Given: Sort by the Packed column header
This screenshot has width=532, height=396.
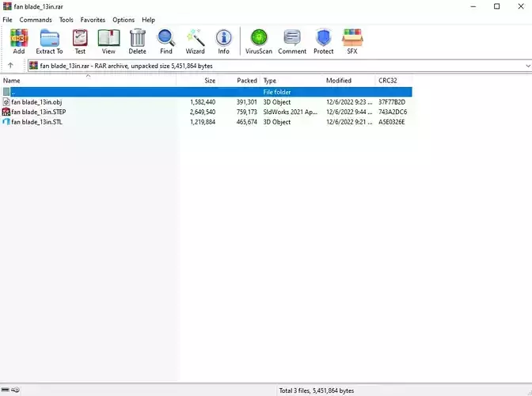Looking at the screenshot, I should click(x=239, y=81).
